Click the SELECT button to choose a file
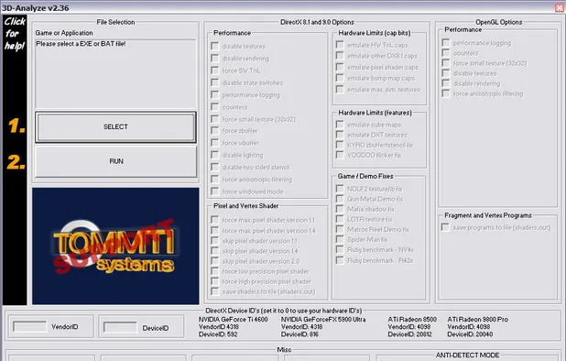Image resolution: width=566 pixels, height=361 pixels. tap(115, 126)
